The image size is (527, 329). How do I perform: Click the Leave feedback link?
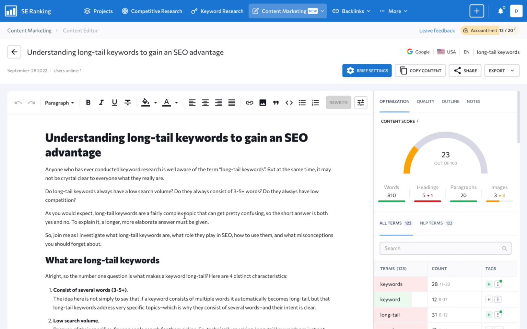[437, 30]
